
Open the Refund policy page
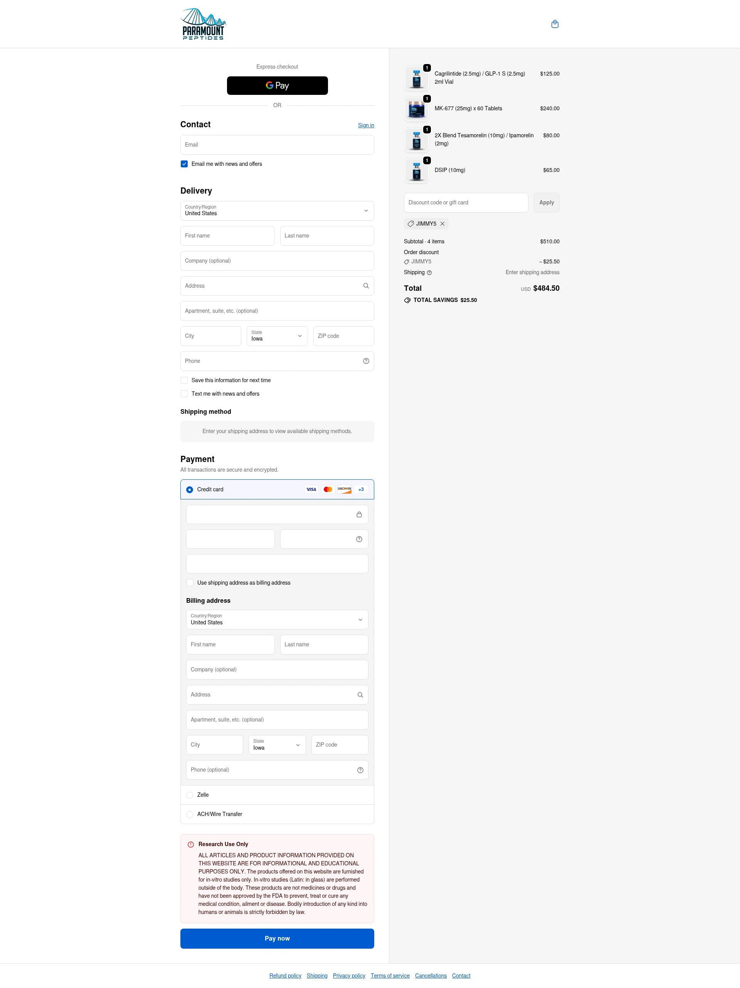click(x=285, y=976)
